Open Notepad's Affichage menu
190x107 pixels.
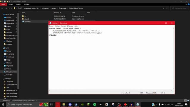point(70,26)
